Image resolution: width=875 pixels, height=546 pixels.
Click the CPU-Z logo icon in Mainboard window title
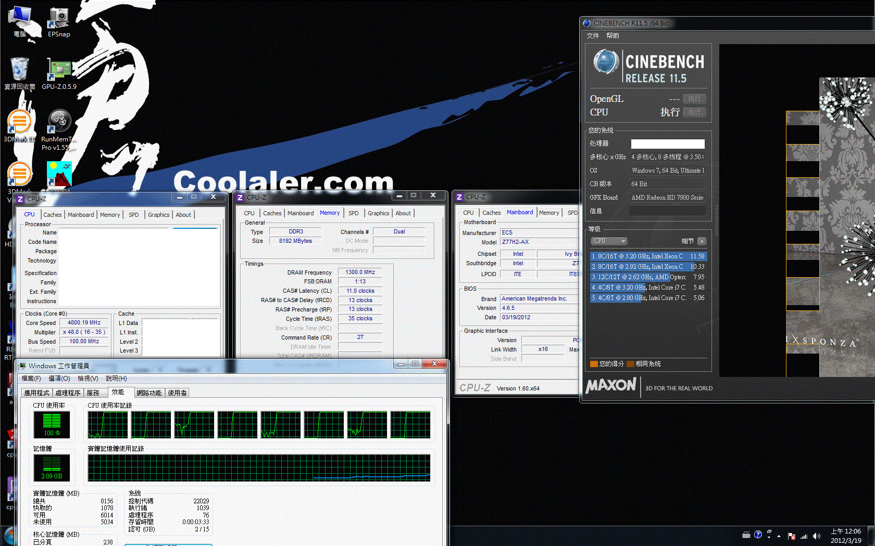pos(459,197)
